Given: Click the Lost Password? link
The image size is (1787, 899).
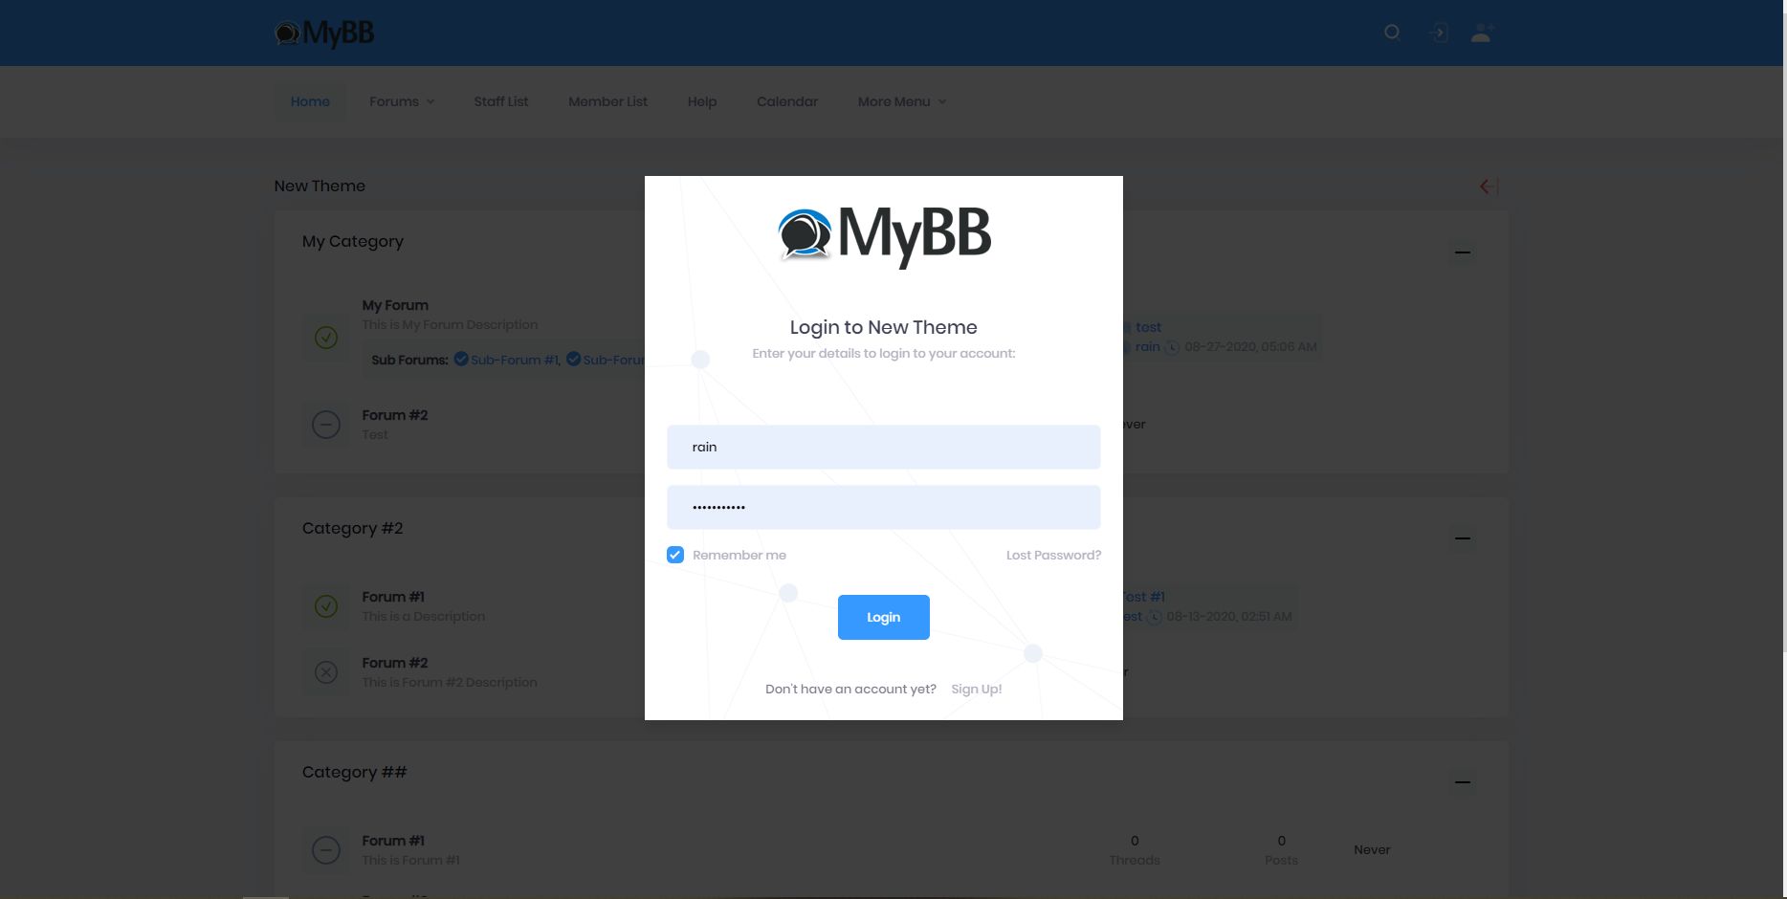Looking at the screenshot, I should (1053, 555).
